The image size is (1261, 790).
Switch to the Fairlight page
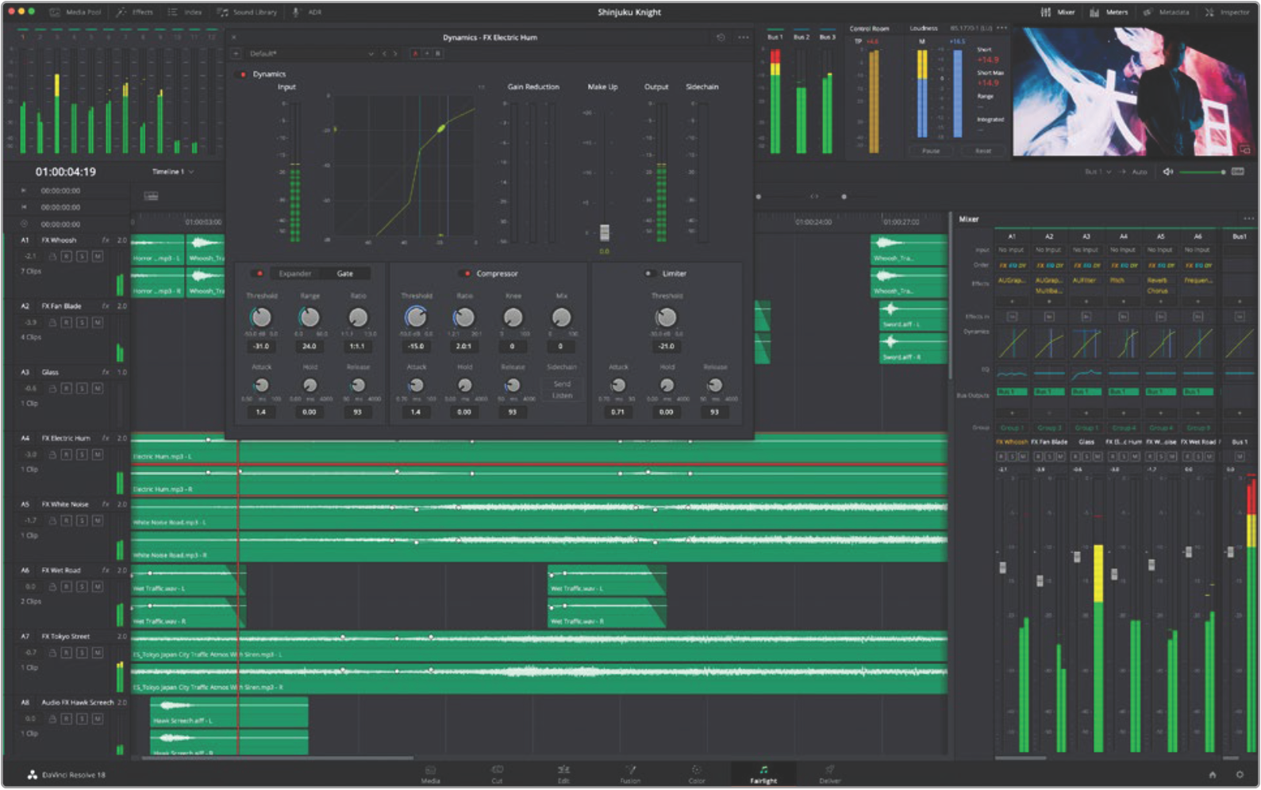point(763,774)
